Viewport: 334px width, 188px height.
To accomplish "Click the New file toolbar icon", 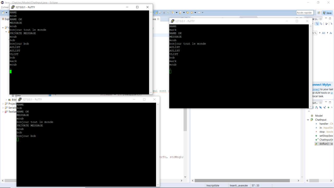I will 3,13.
